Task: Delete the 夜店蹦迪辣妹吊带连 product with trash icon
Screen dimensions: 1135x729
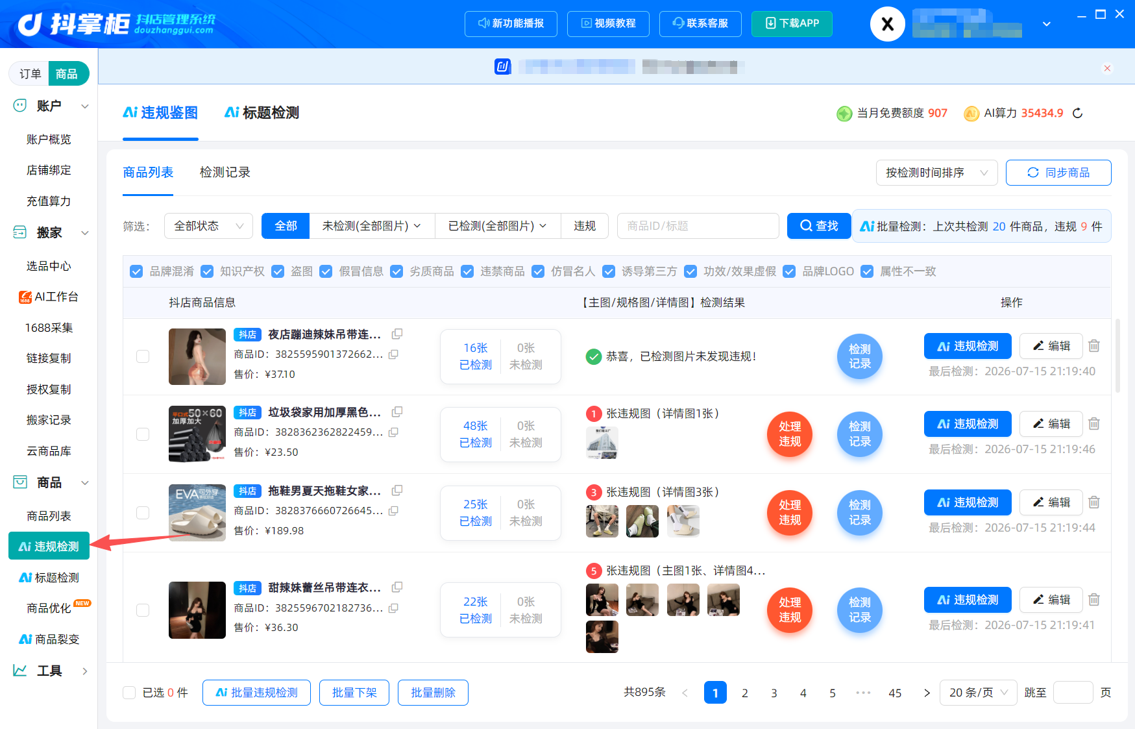Action: pos(1094,346)
